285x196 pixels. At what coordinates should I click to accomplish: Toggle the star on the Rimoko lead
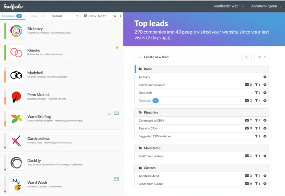pyautogui.click(x=117, y=47)
